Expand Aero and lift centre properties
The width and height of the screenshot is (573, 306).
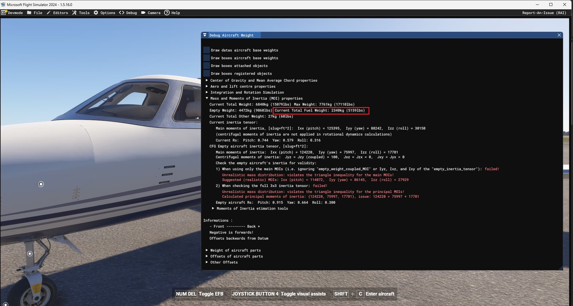click(207, 86)
